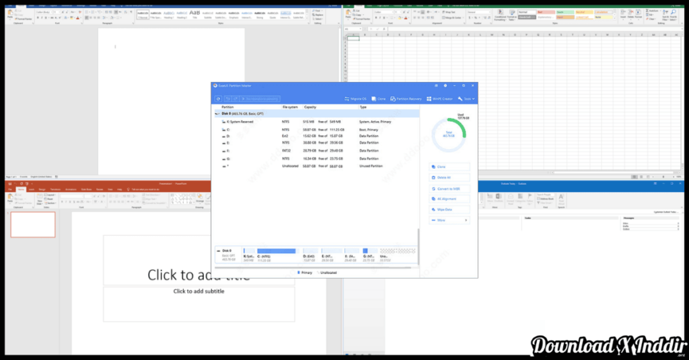
Task: Click the Paste icon in the Word ribbon
Action: (10, 13)
